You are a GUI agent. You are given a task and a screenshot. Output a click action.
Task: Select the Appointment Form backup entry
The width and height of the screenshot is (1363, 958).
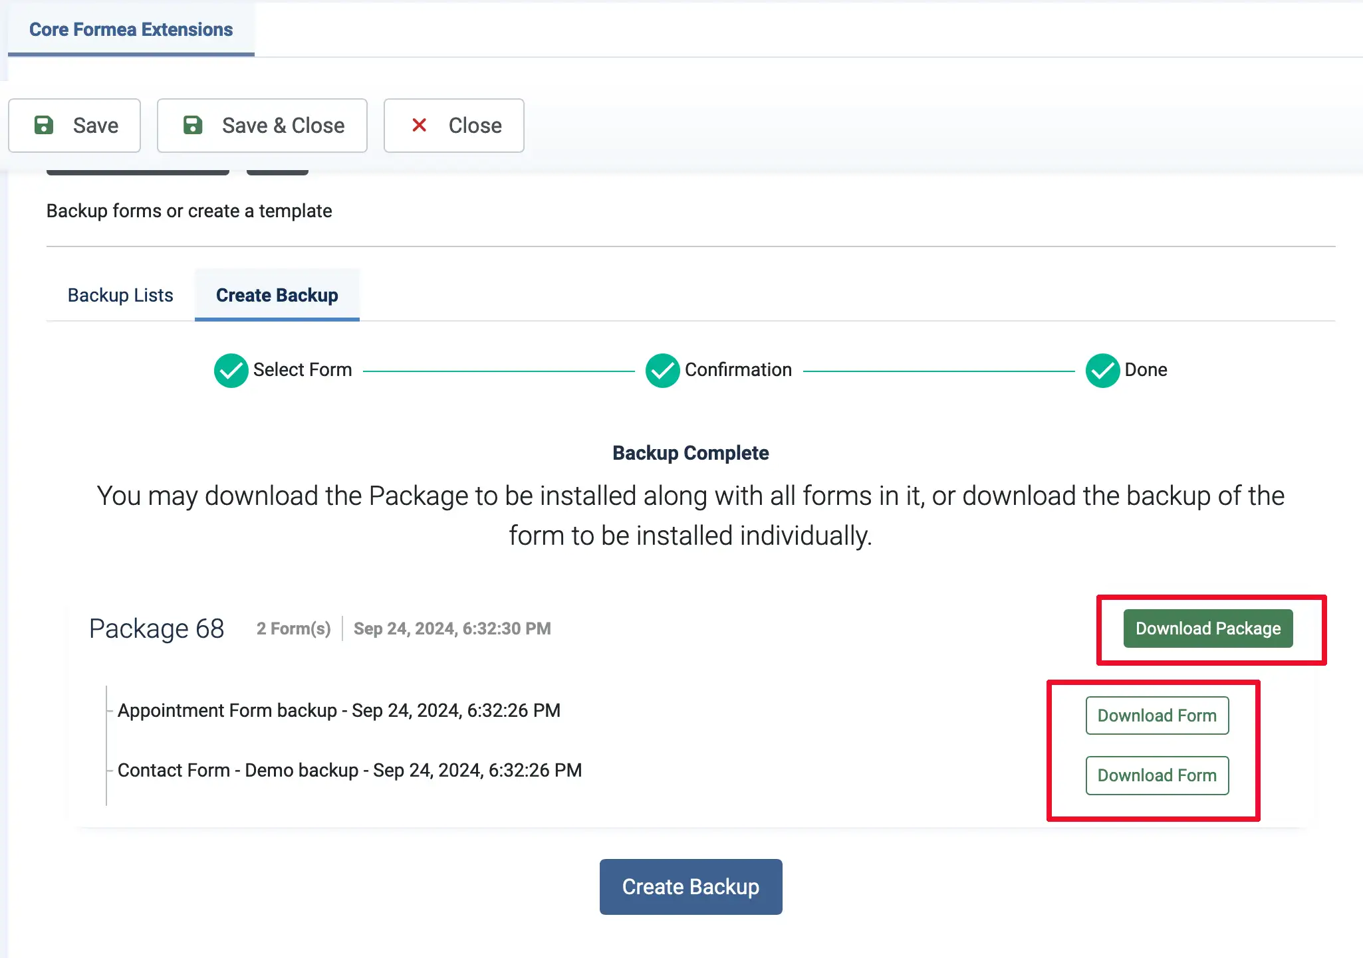coord(338,710)
